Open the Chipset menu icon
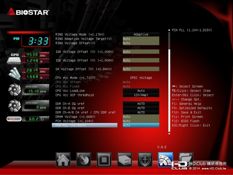 104,160
